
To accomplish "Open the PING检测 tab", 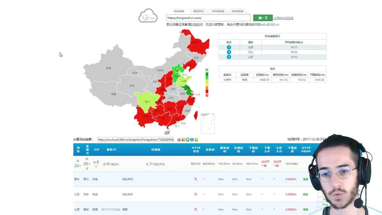I will [218, 11].
